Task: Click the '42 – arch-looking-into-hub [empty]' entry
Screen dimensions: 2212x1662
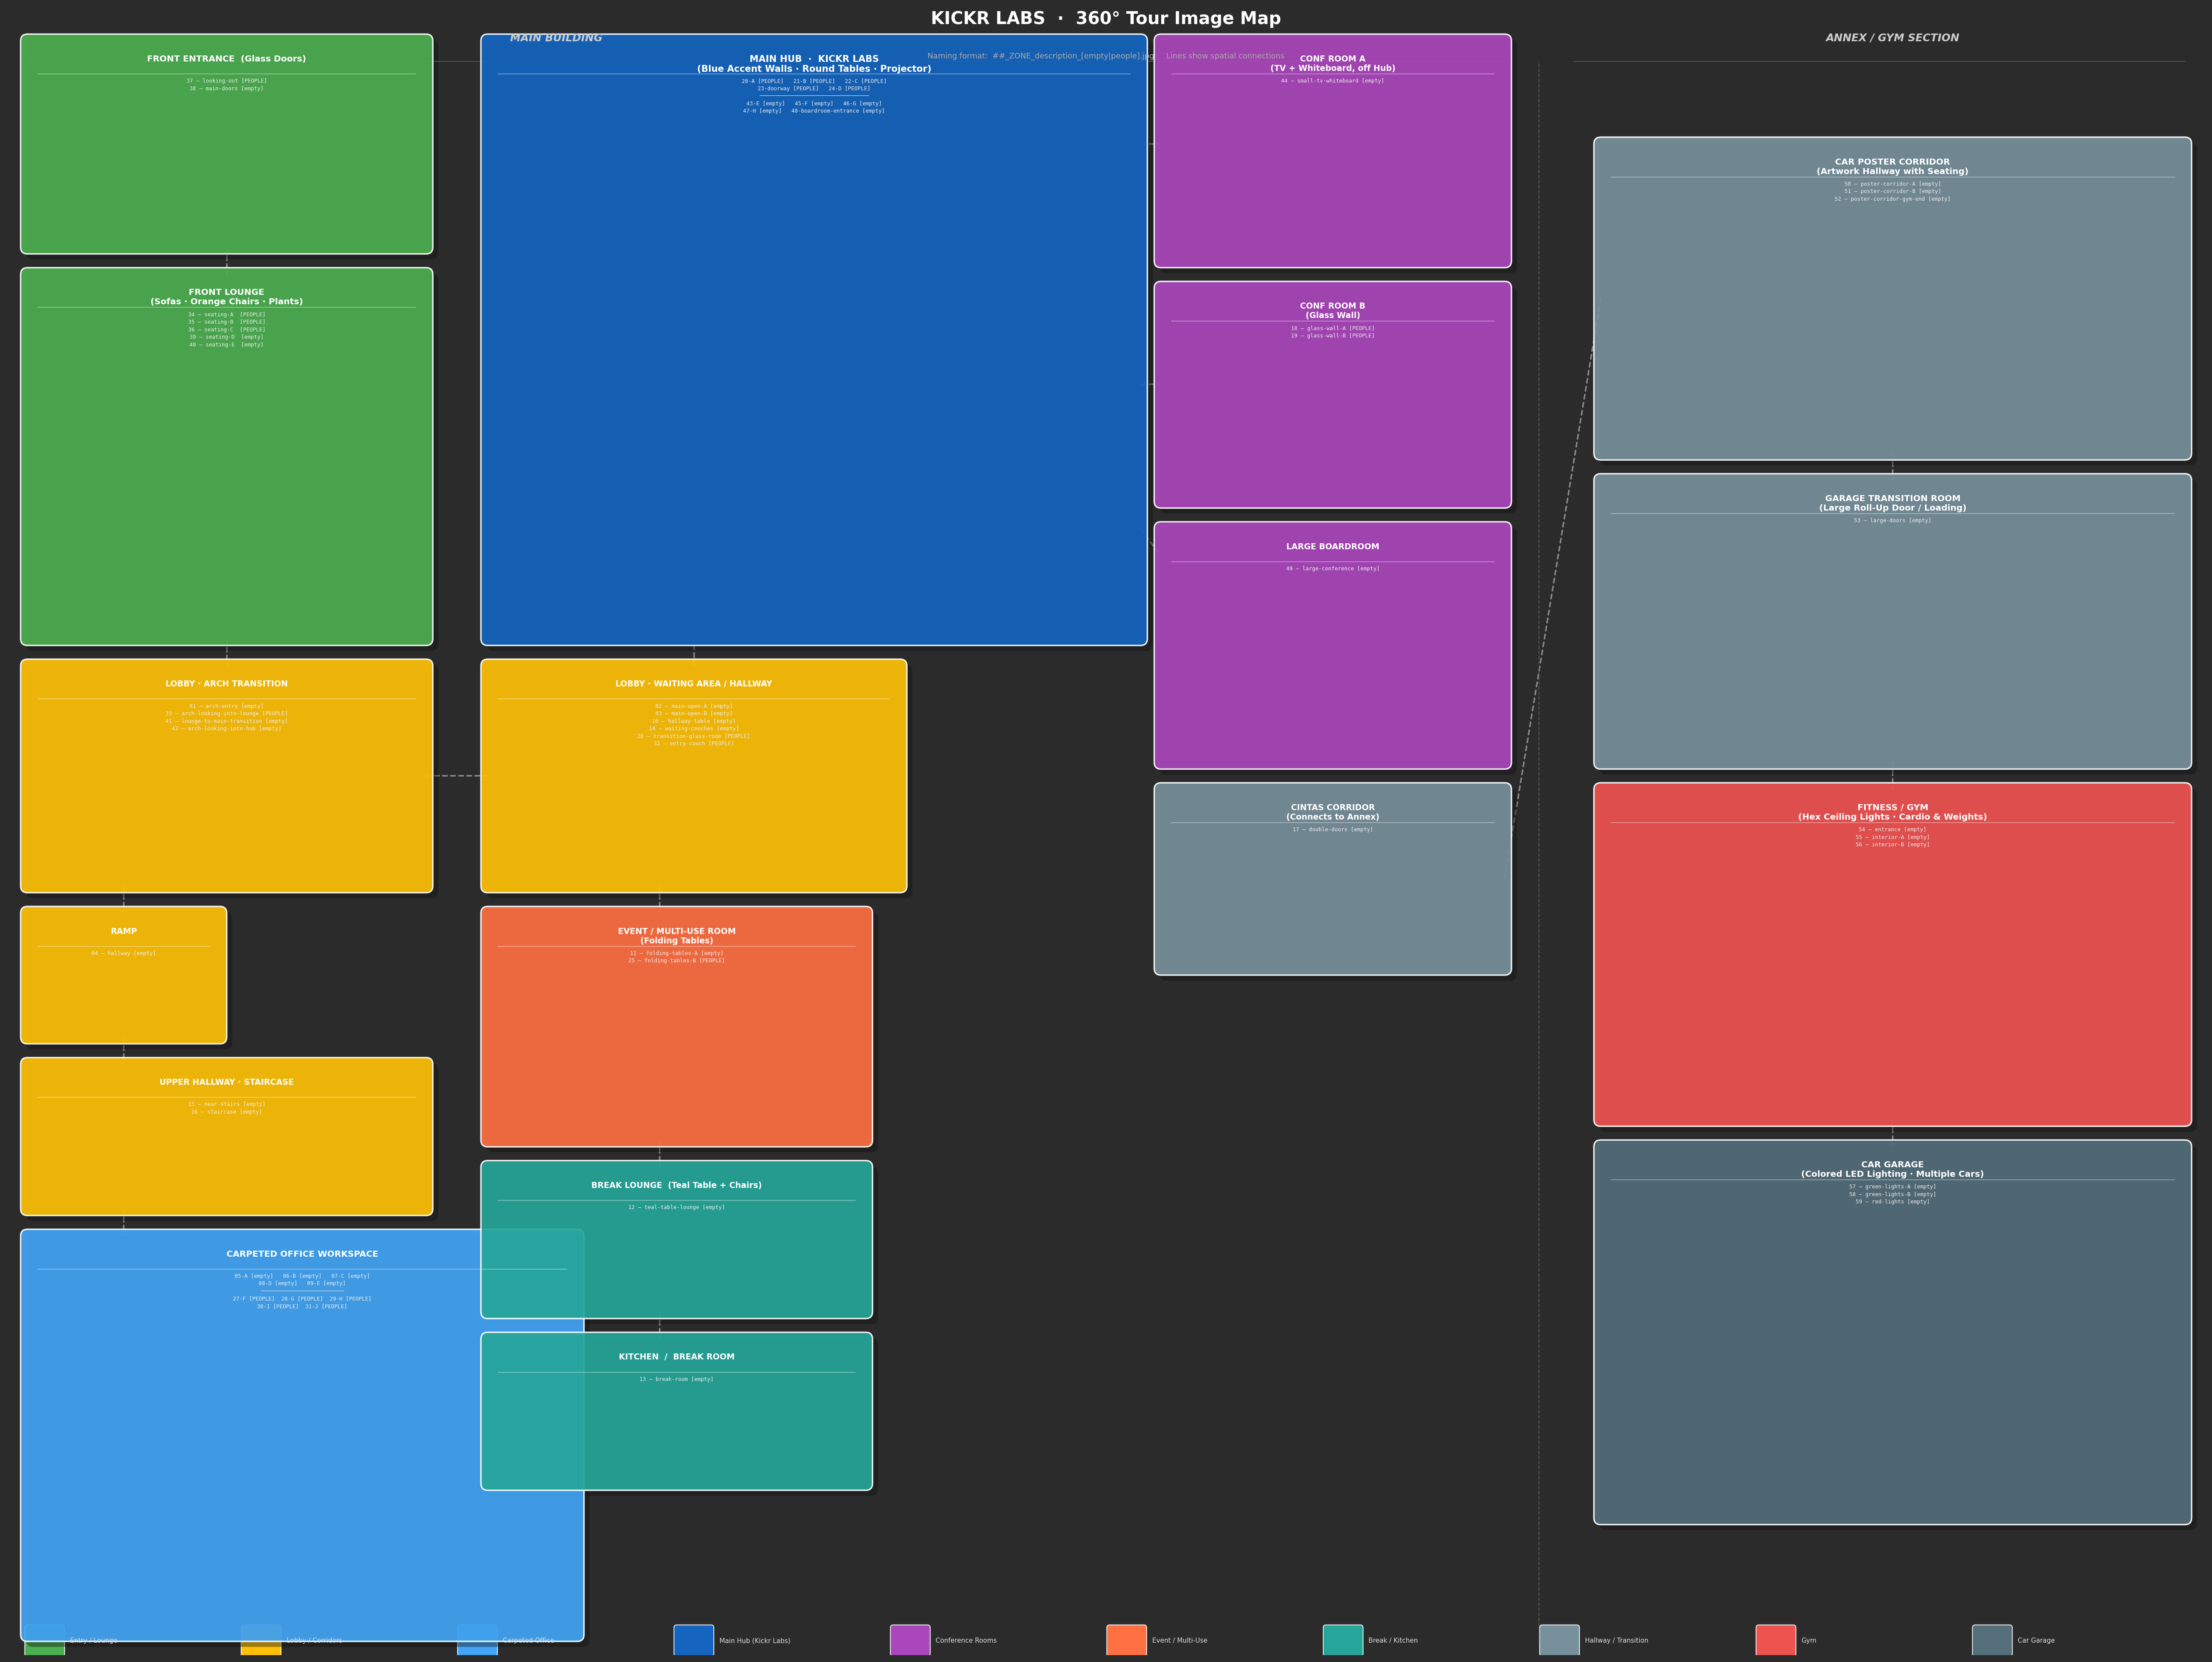Action: point(227,729)
